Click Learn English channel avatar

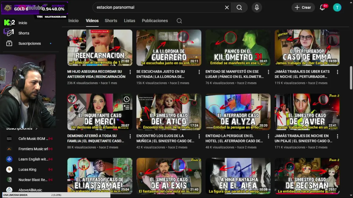point(9,159)
